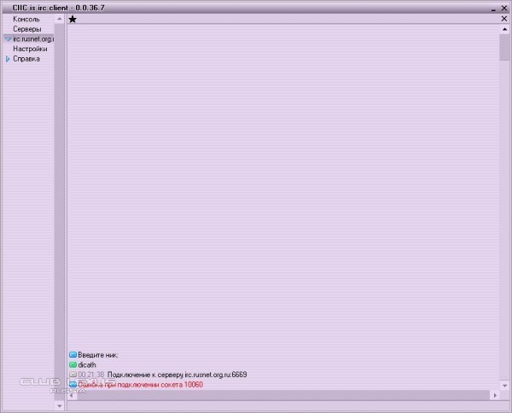Click the green message icon beside 'dicath'
The width and height of the screenshot is (512, 413).
pyautogui.click(x=73, y=364)
